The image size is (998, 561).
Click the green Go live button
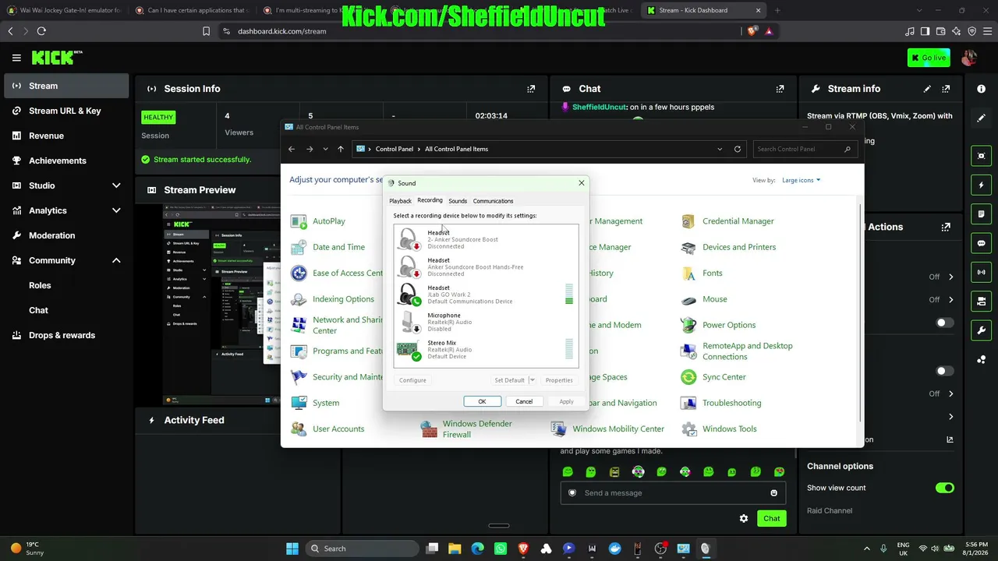click(929, 58)
